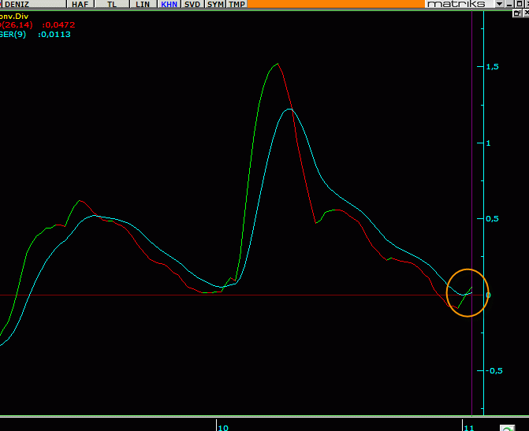This screenshot has width=529, height=431.
Task: Click the 10 date marker on time axis
Action: (223, 428)
